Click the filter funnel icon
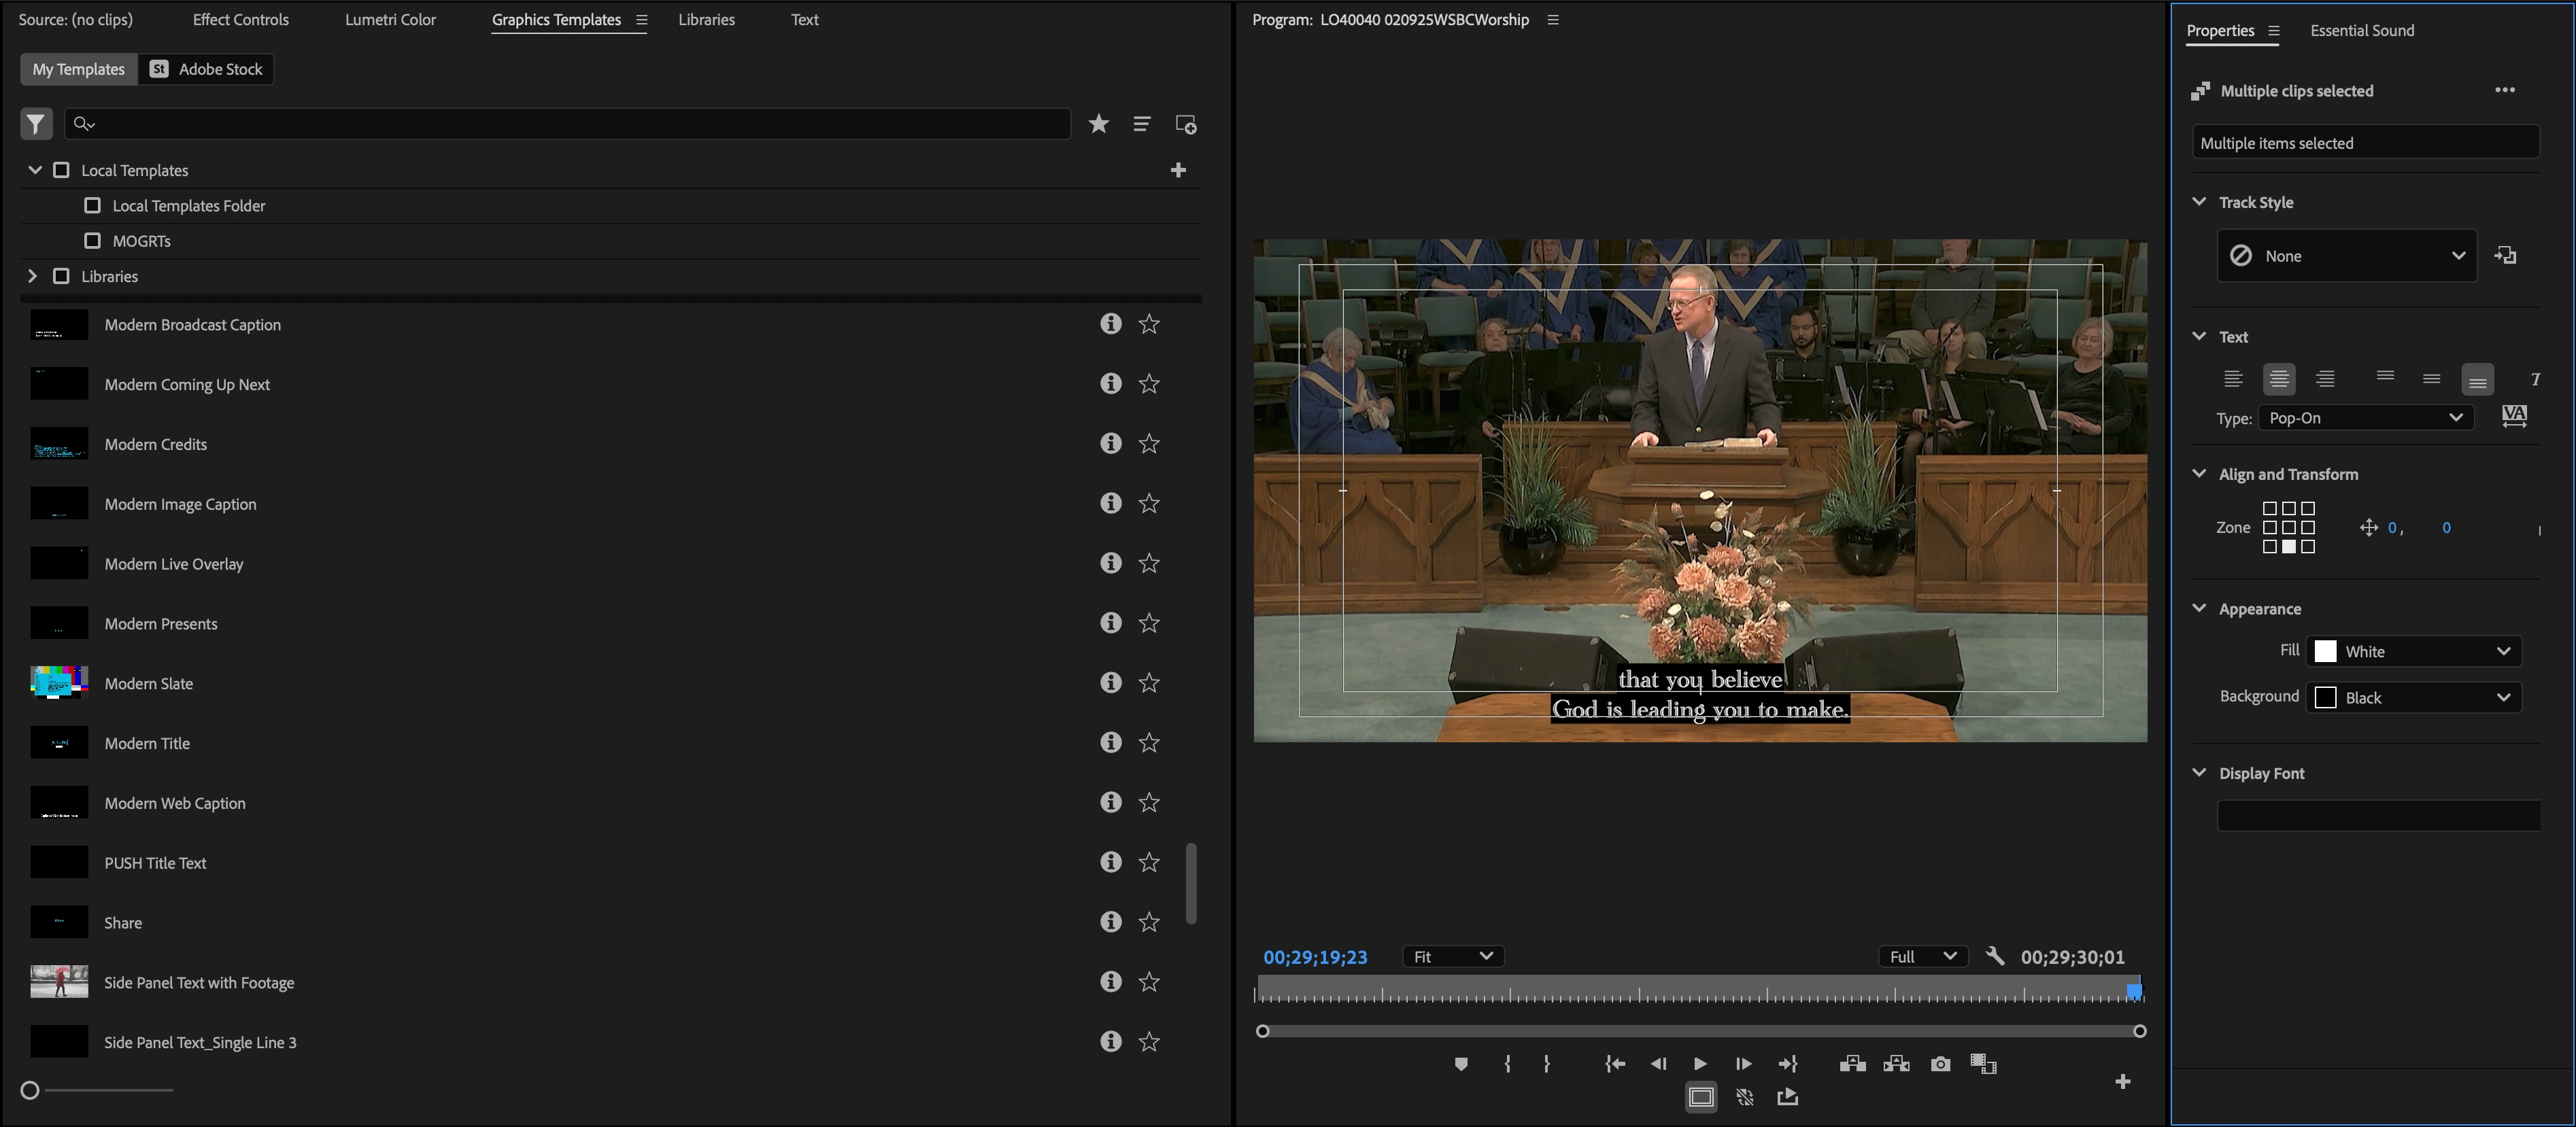Screen dimensions: 2576x1127 [36, 124]
